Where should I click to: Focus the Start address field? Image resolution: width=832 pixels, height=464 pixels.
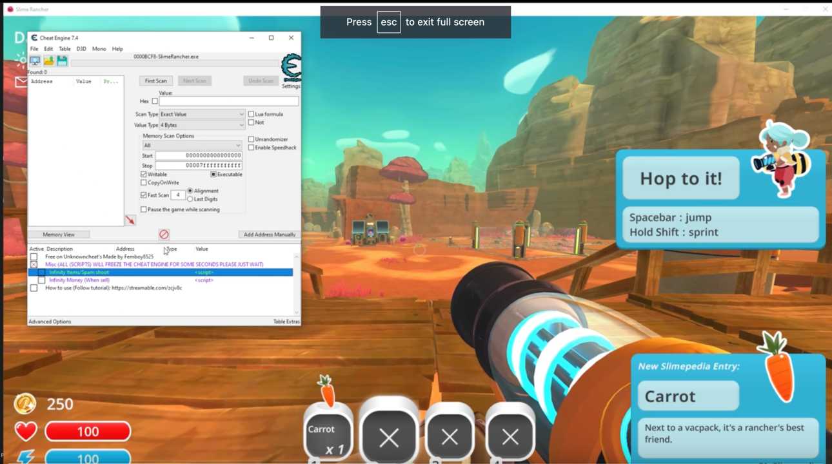(x=199, y=155)
